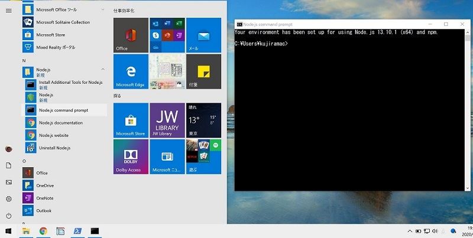Open the Microsoft Edge tile
The height and width of the screenshot is (238, 473).
[131, 71]
